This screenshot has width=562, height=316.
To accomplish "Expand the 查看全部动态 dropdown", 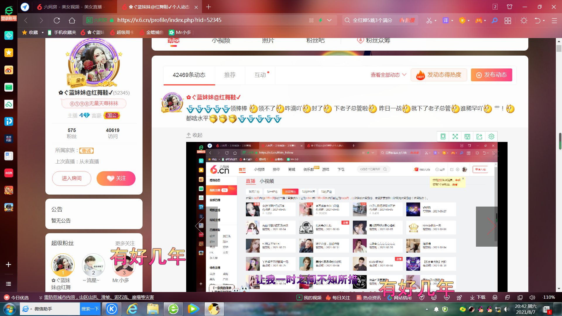I will click(x=388, y=75).
